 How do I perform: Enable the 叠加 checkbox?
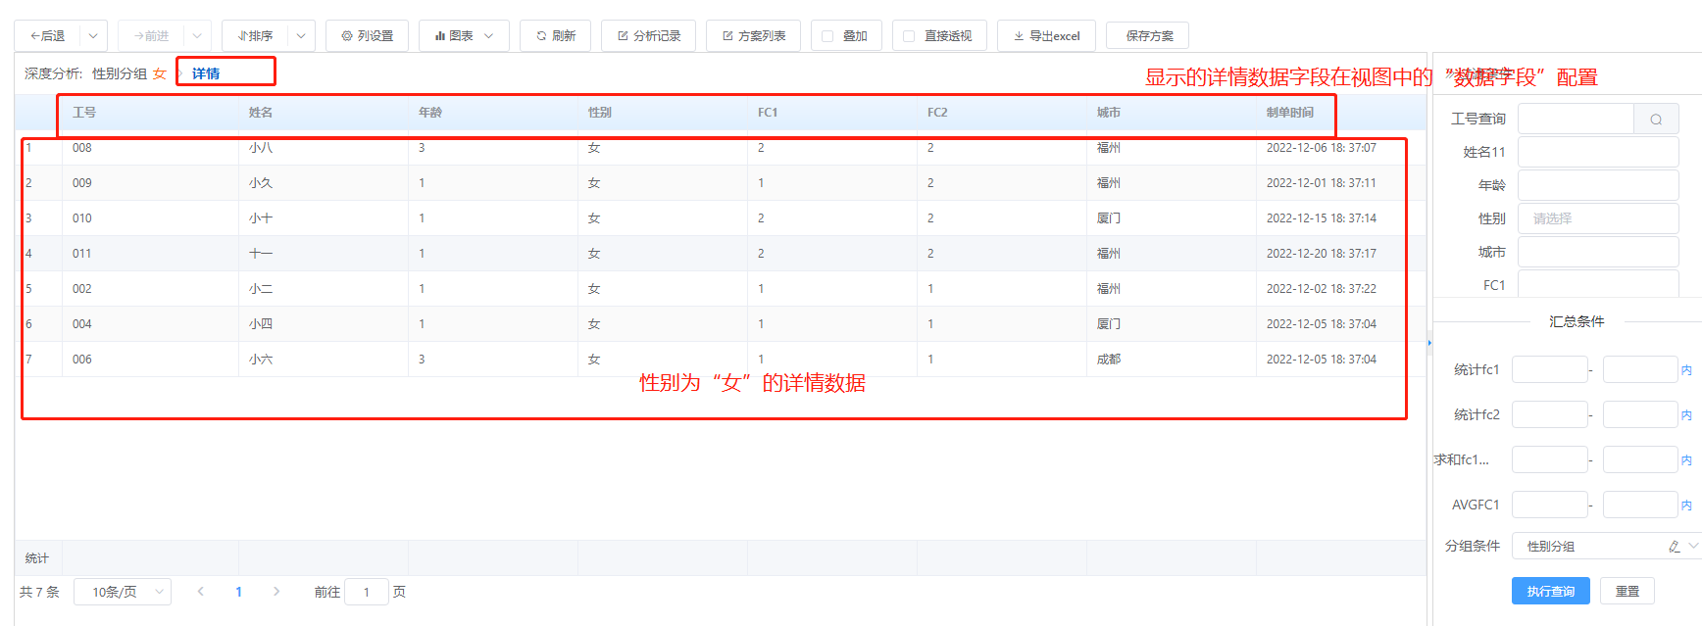coord(827,36)
